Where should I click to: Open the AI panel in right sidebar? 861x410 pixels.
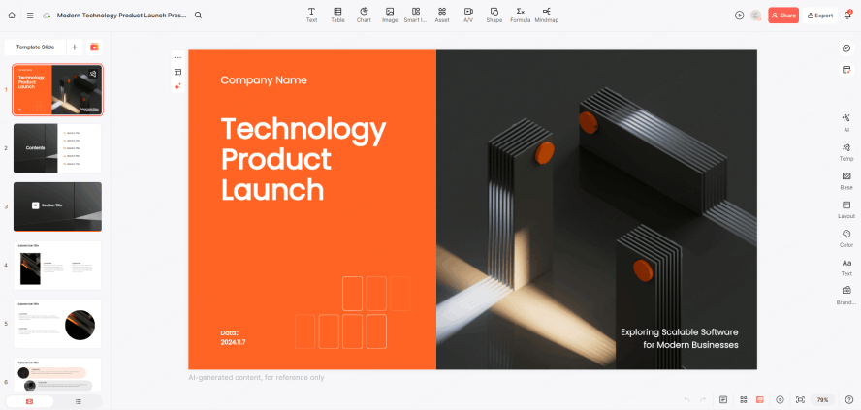[x=846, y=122]
